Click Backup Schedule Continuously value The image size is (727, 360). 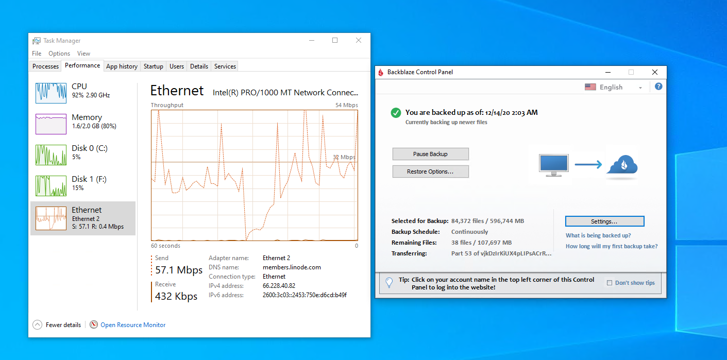[469, 232]
